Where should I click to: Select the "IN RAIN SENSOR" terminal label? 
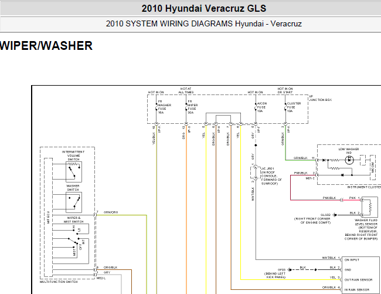[x=357, y=290]
